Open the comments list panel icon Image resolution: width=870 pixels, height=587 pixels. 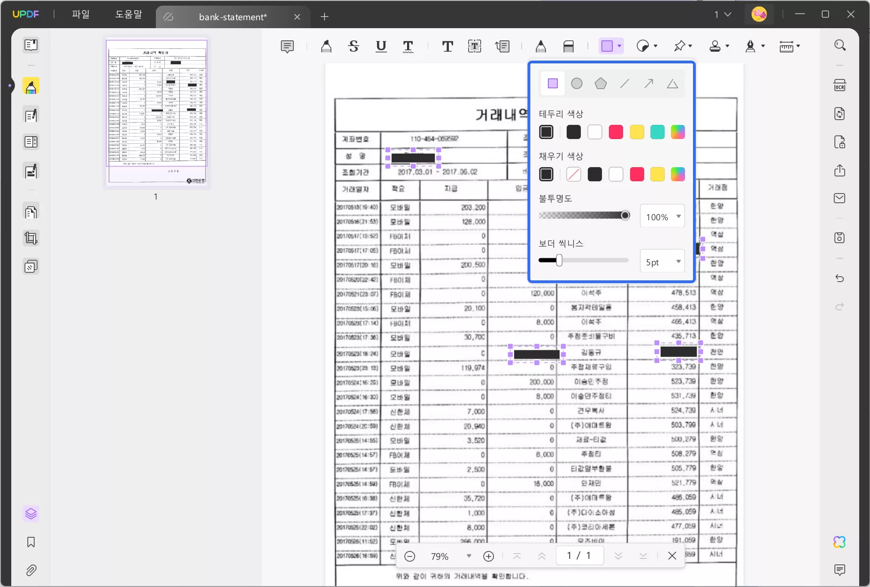tap(840, 570)
